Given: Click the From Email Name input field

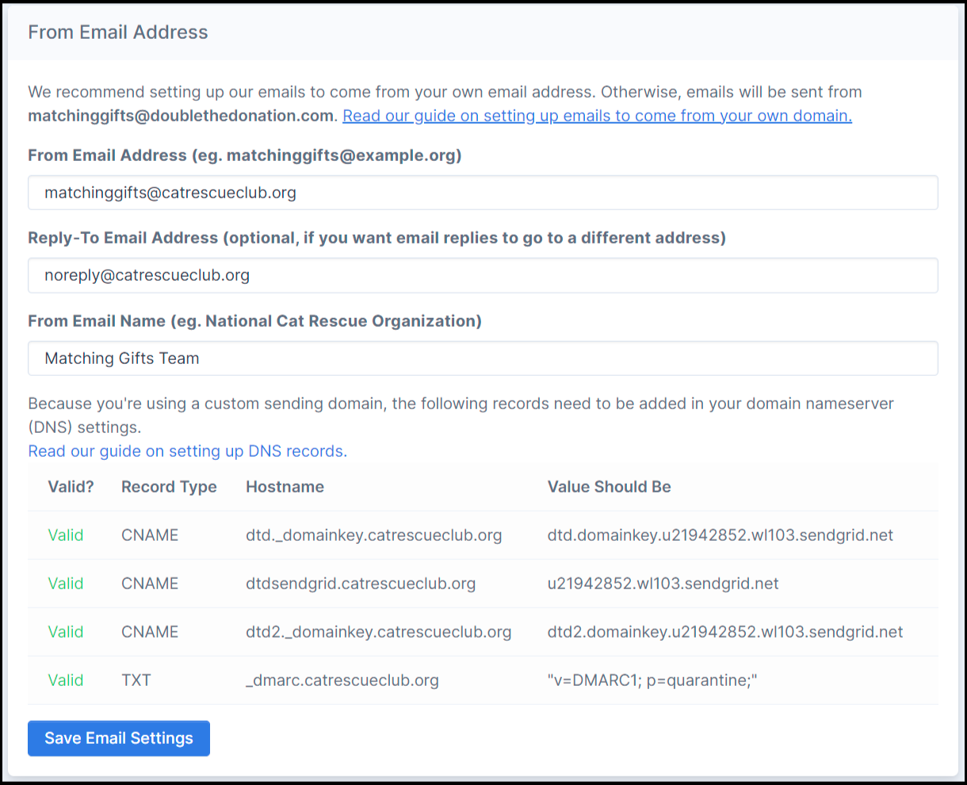Looking at the screenshot, I should tap(483, 358).
